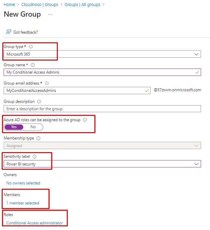Click info icon beside Group description

[x=39, y=102]
